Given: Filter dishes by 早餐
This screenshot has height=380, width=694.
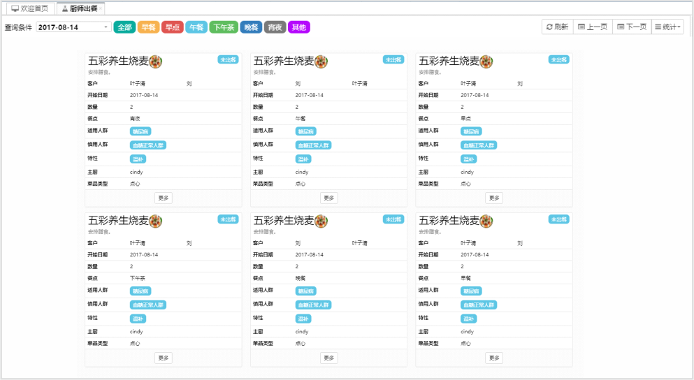Looking at the screenshot, I should click(148, 27).
